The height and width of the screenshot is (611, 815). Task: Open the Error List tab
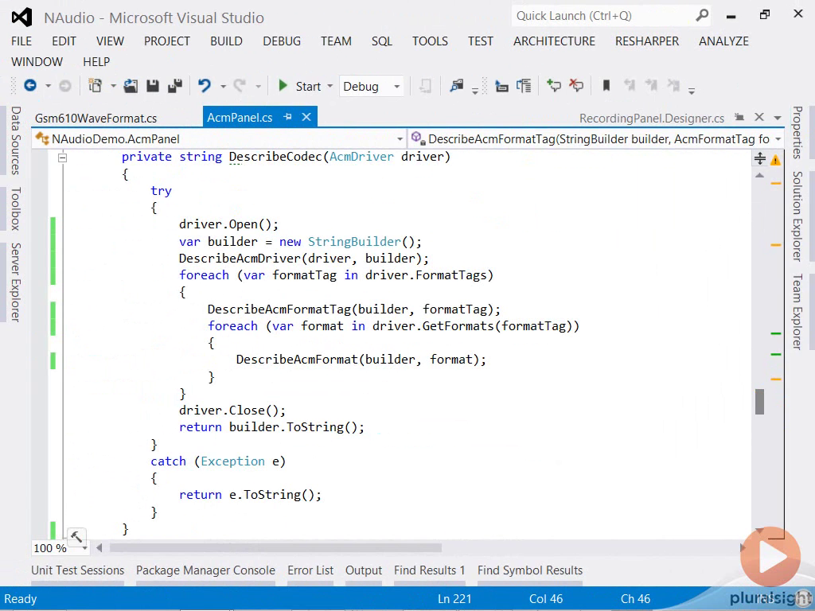point(310,570)
